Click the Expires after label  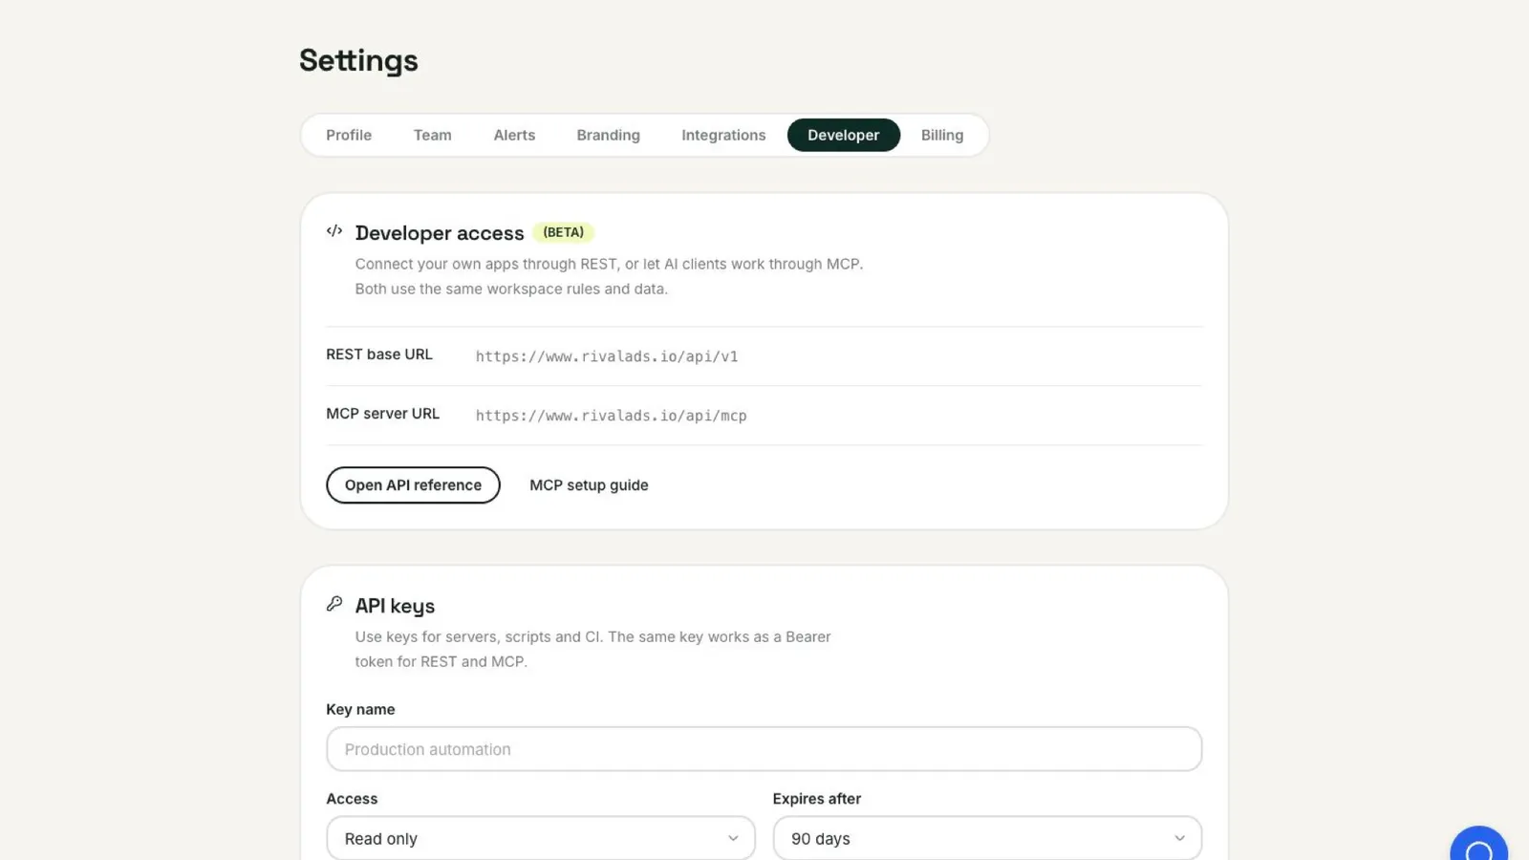tap(817, 799)
